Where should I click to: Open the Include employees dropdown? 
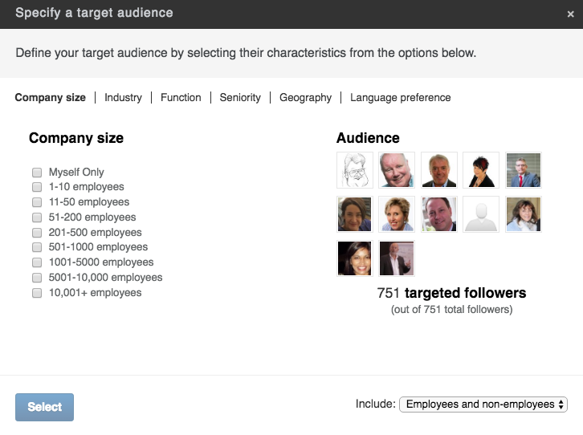pyautogui.click(x=483, y=405)
